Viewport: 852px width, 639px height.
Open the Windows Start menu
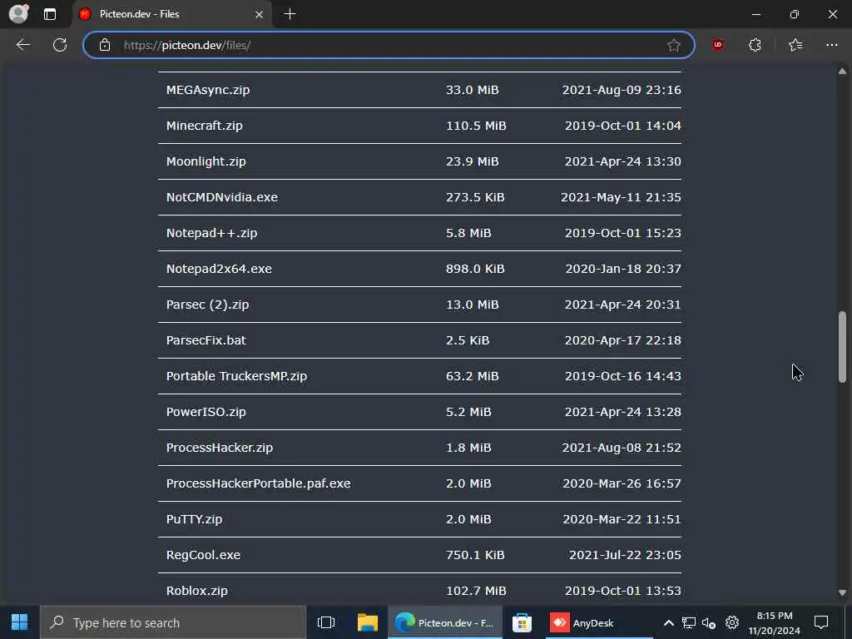pyautogui.click(x=20, y=622)
